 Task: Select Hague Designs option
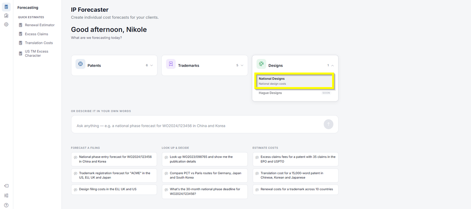tap(295, 93)
